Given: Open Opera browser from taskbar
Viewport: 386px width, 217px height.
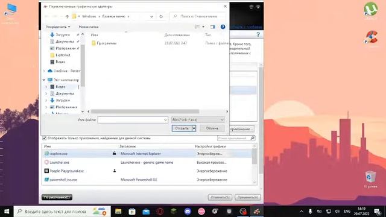Looking at the screenshot, I should coord(160,212).
